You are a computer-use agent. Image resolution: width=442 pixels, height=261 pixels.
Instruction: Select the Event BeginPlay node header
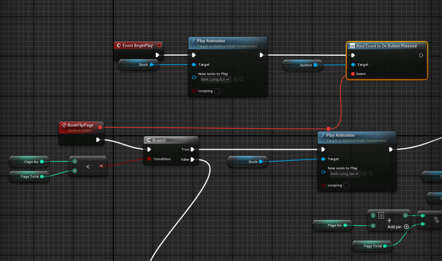tap(138, 46)
